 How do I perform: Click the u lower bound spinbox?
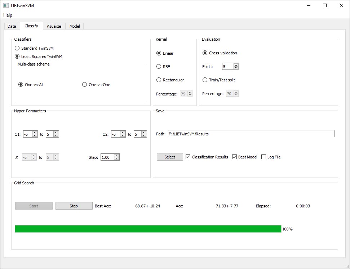tap(29, 157)
